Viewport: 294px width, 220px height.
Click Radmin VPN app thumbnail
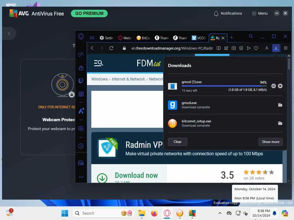click(107, 148)
